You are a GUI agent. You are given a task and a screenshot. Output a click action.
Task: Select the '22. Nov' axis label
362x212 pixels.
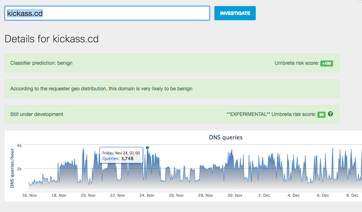click(x=117, y=195)
